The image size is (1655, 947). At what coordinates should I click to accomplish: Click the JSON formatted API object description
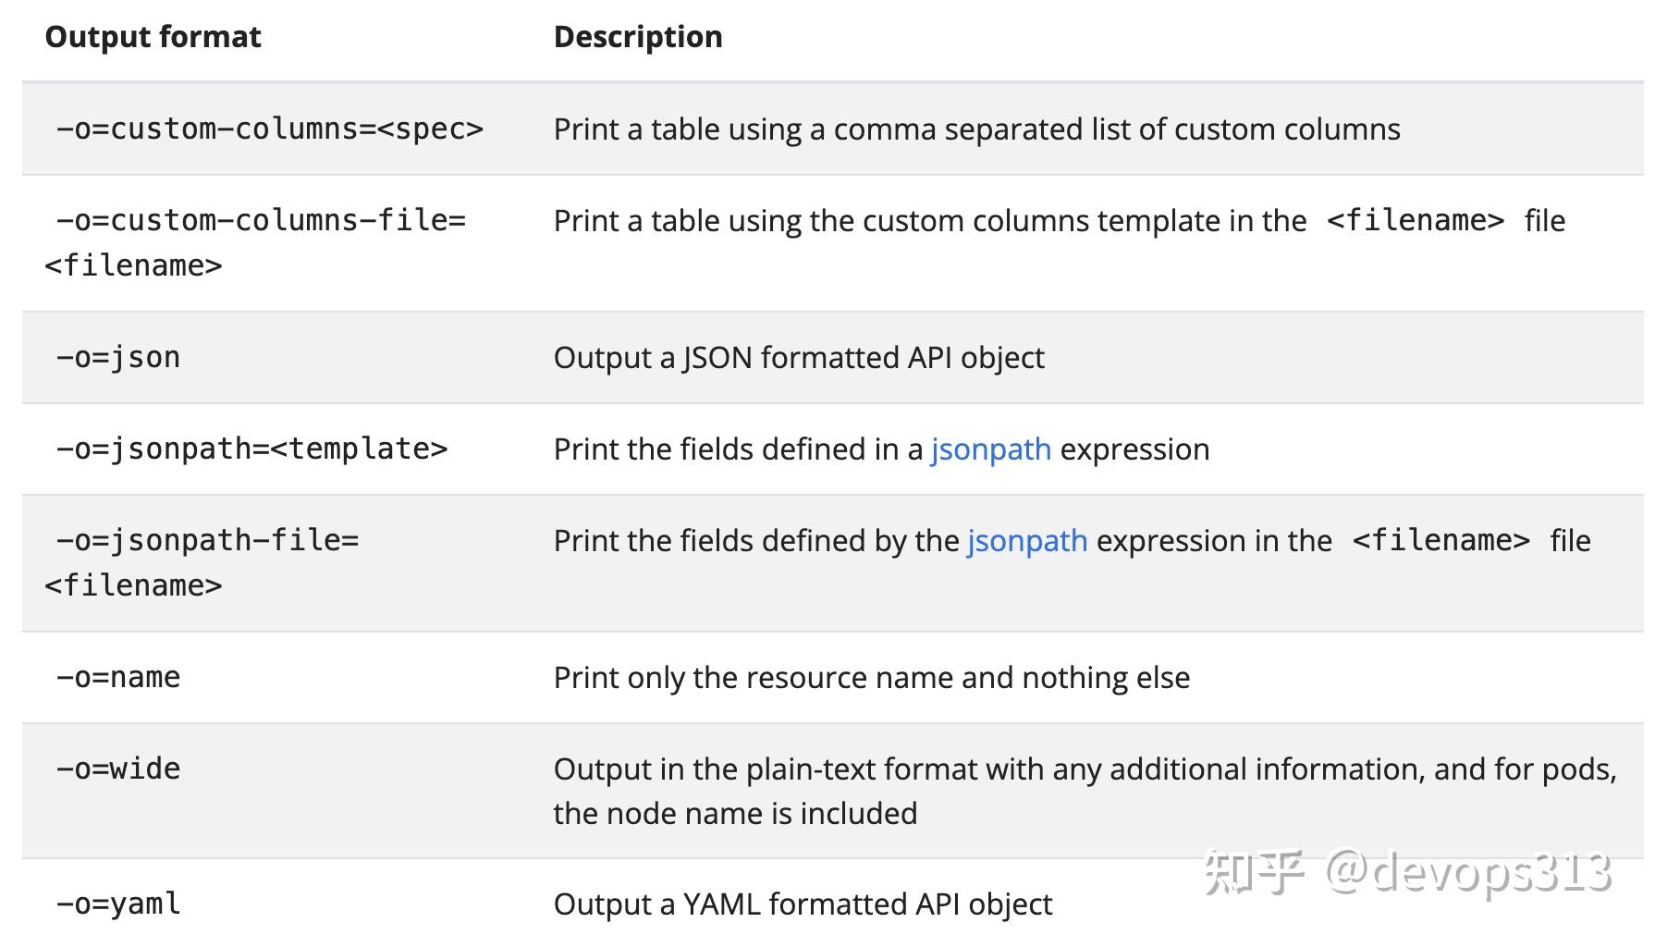point(799,358)
